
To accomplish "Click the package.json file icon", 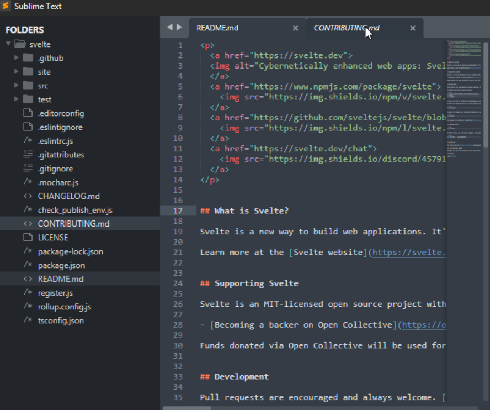I will click(28, 265).
